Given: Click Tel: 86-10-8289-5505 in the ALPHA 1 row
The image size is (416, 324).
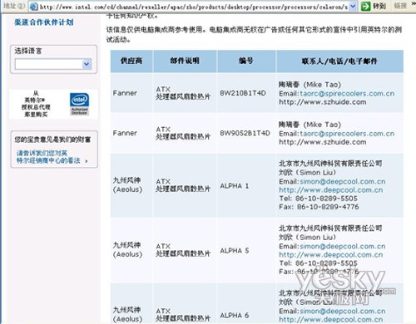Looking at the screenshot, I should tap(318, 199).
